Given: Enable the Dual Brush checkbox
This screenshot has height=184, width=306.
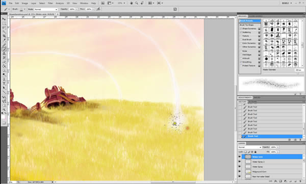Looking at the screenshot, I should pos(241,40).
